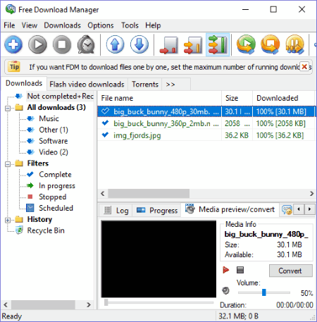Close the Tip banner with red X
Screen dimensions: 317x322
[304, 67]
